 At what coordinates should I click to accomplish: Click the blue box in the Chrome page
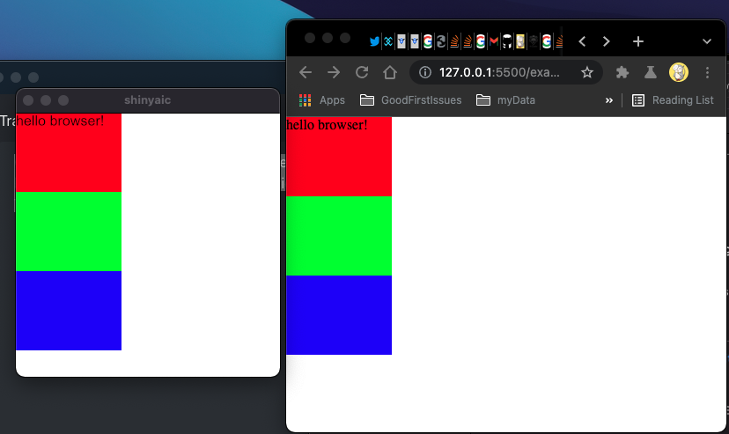pyautogui.click(x=339, y=315)
